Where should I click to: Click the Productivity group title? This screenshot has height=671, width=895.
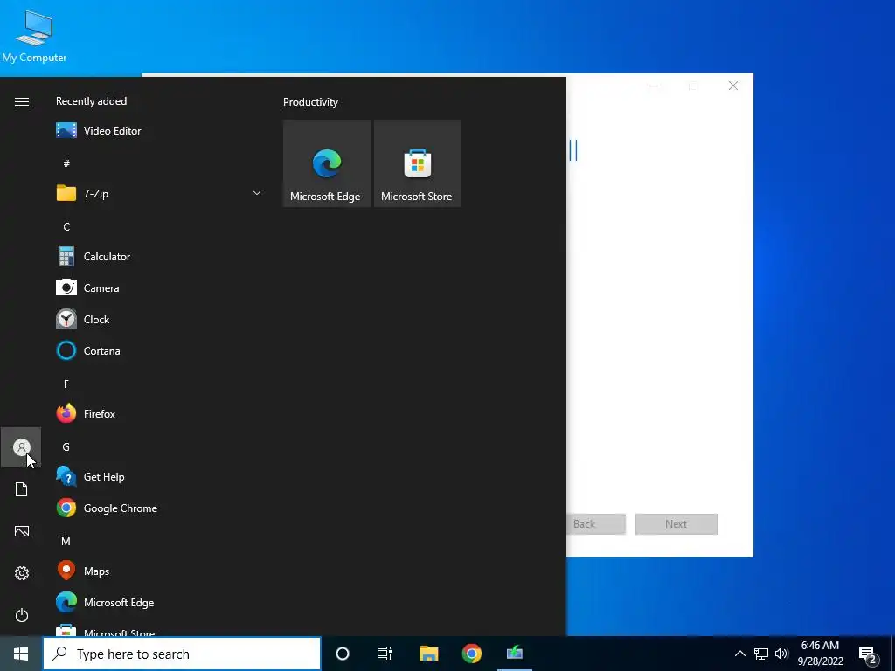coord(310,102)
